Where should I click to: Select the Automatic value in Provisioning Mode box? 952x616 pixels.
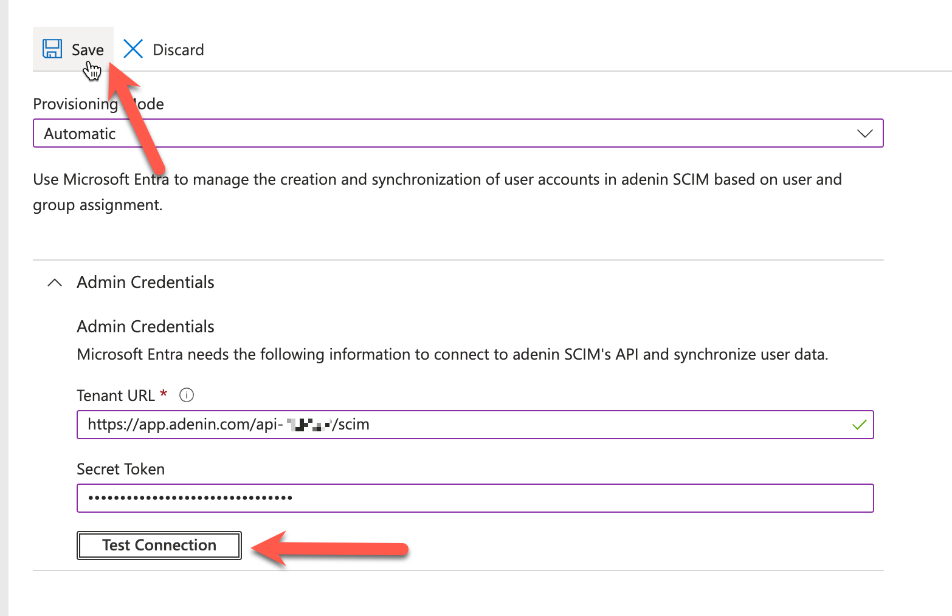tap(80, 134)
